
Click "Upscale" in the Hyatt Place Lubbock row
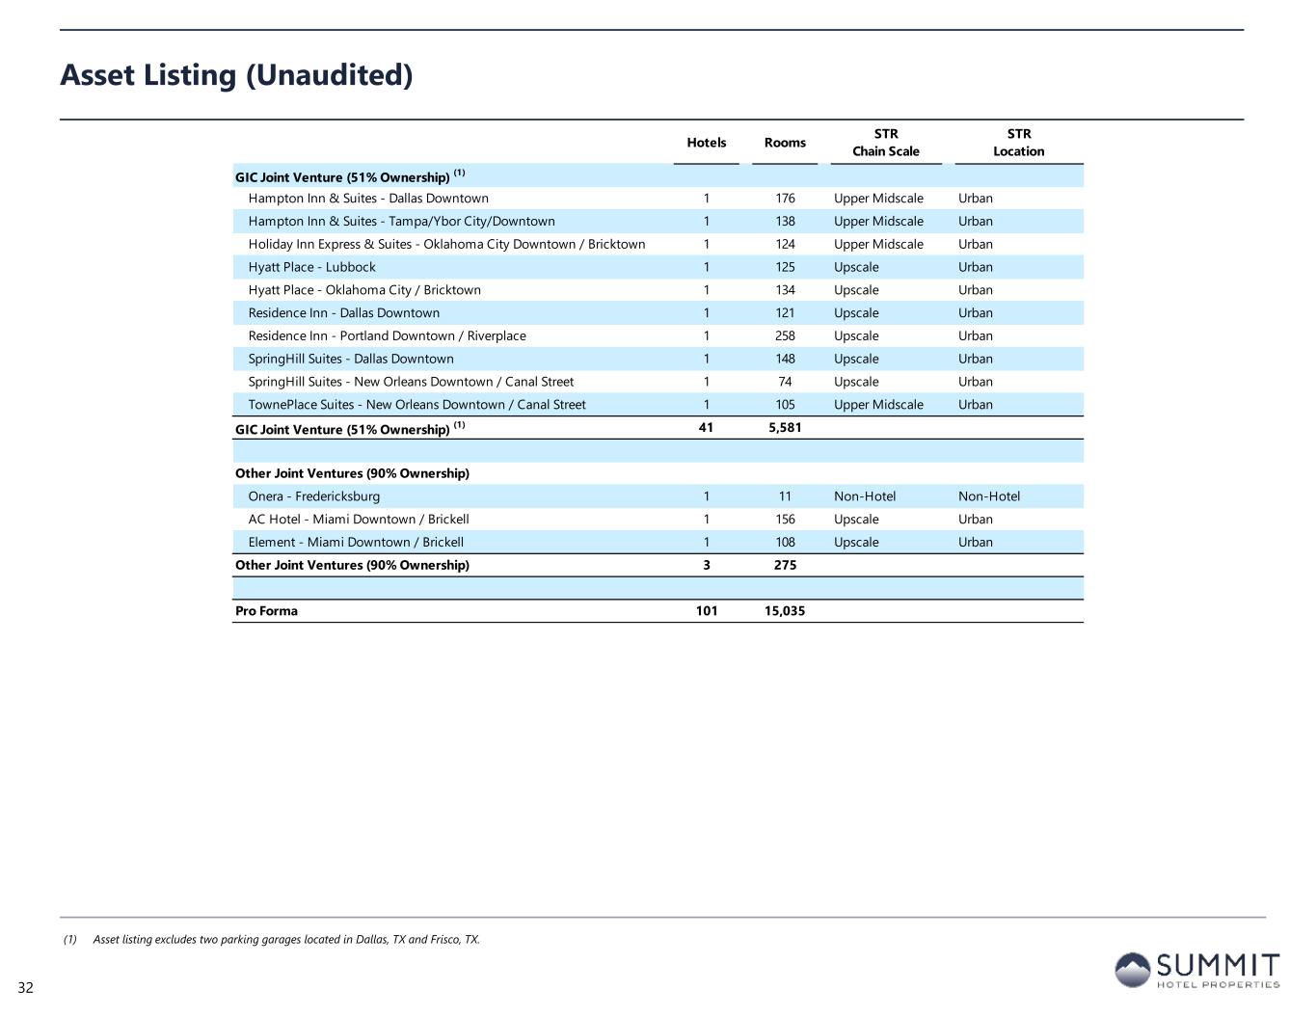point(856,267)
